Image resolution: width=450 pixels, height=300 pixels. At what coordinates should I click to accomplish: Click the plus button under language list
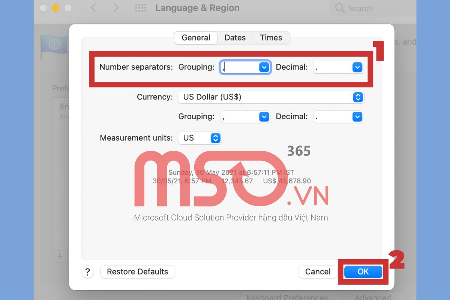(60, 256)
